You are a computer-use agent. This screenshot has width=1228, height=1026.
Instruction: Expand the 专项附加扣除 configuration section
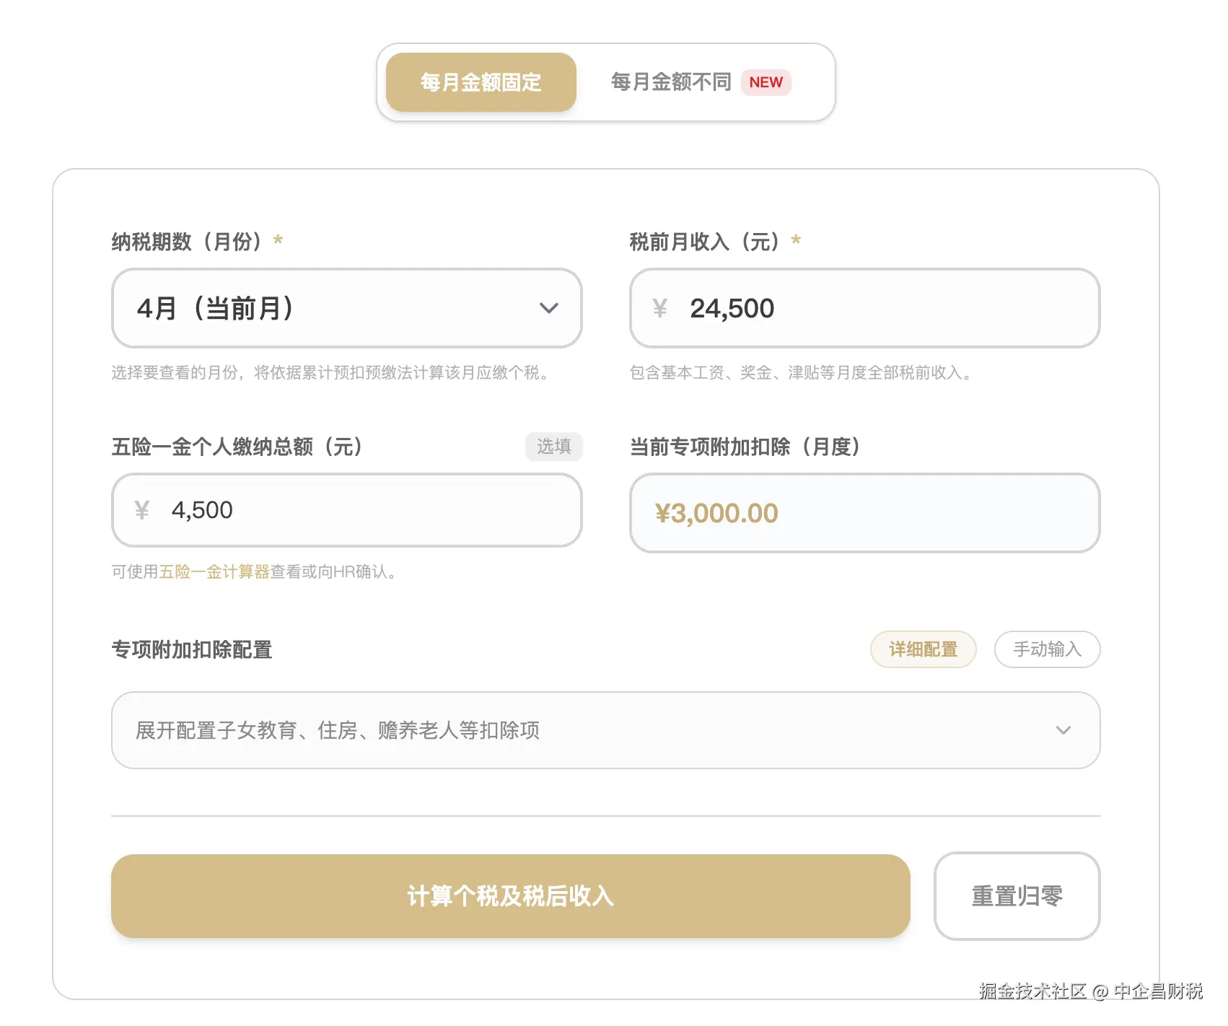pyautogui.click(x=606, y=730)
